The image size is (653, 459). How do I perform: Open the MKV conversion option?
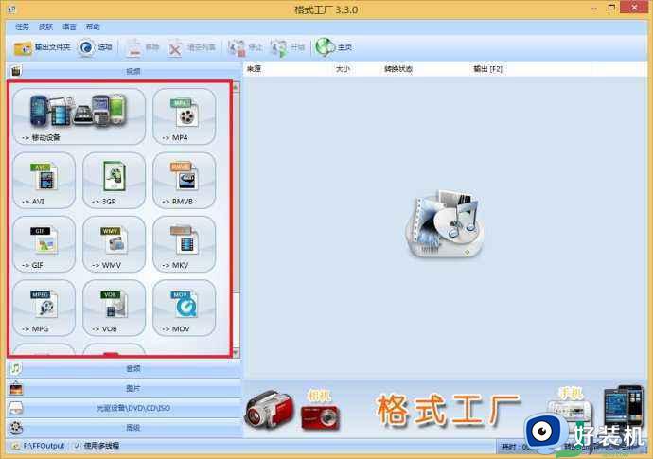pyautogui.click(x=184, y=243)
